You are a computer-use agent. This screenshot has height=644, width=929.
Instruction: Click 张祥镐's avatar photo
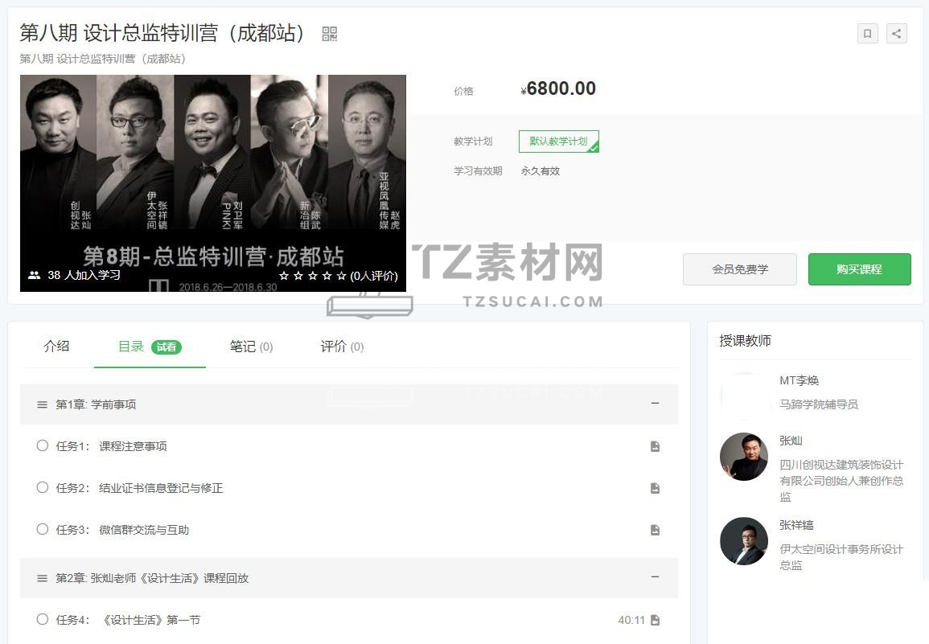pyautogui.click(x=744, y=541)
